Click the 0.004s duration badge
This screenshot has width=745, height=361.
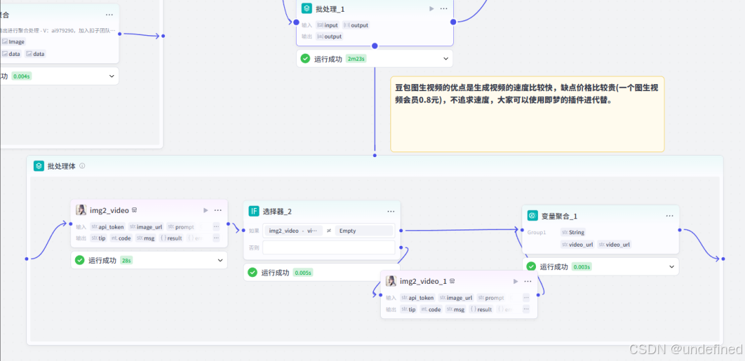pyautogui.click(x=22, y=76)
